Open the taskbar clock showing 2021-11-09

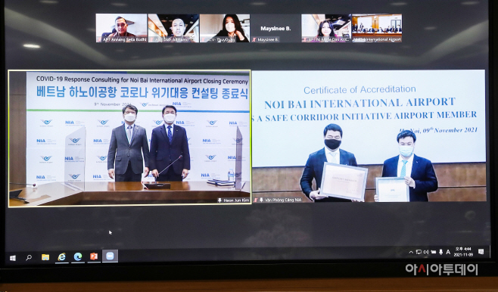click(x=463, y=252)
